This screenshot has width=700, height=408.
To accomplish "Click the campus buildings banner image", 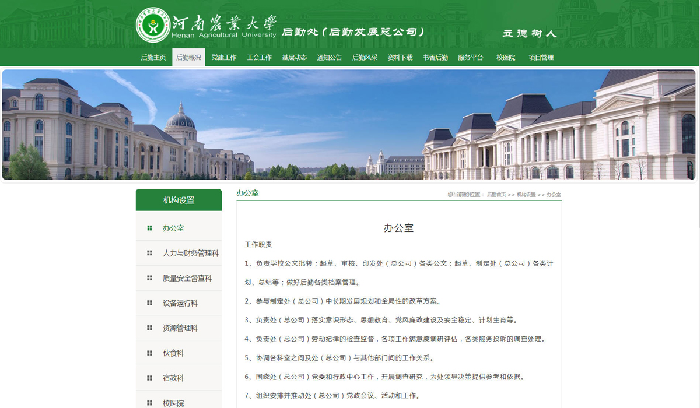I will [x=349, y=125].
